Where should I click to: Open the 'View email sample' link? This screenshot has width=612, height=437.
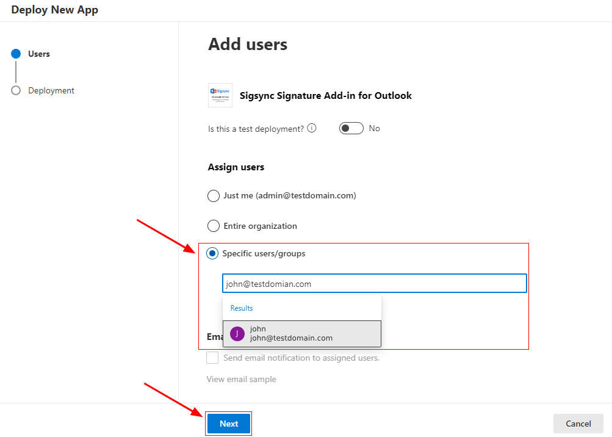[241, 379]
